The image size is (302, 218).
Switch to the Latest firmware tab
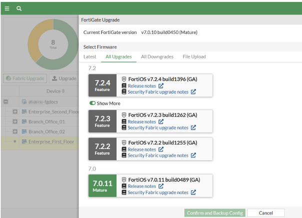coord(90,56)
